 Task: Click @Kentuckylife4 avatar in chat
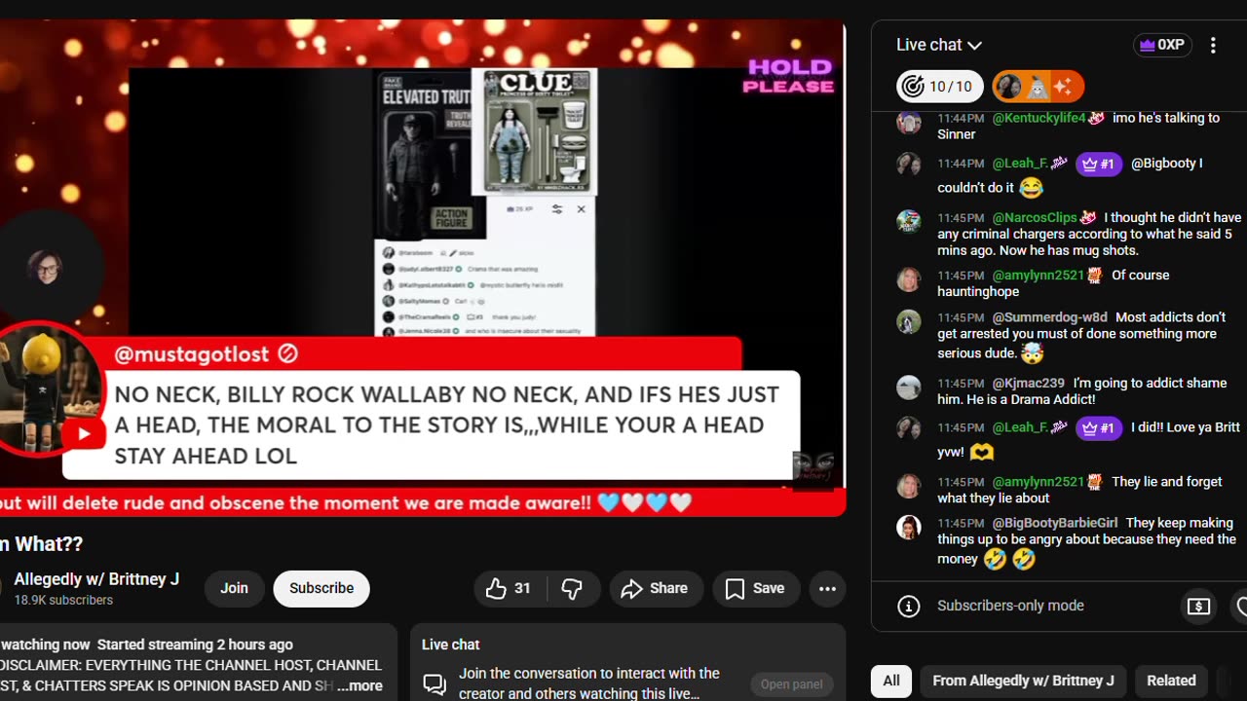pos(909,122)
